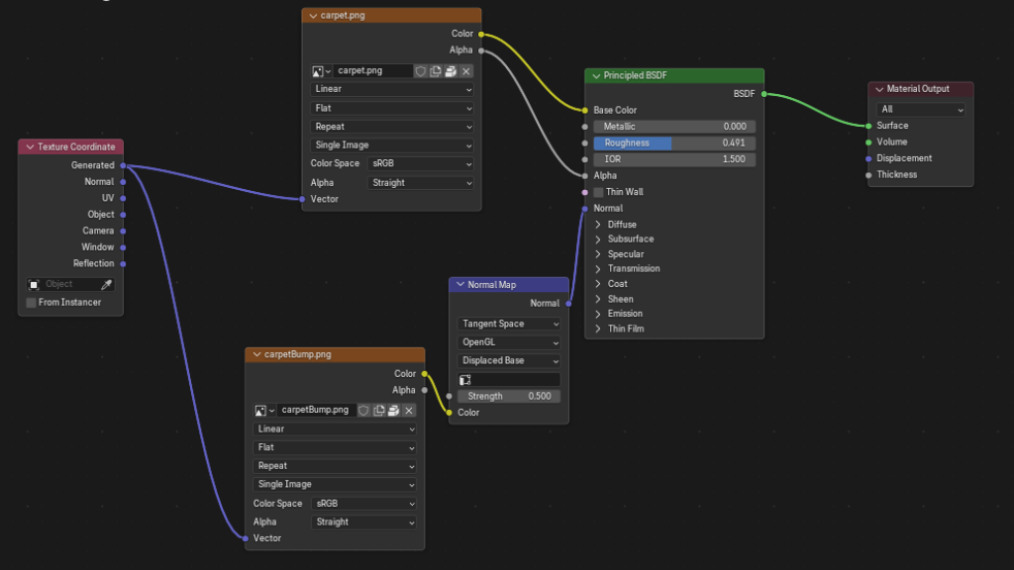Open Material Output All target dropdown
Image resolution: width=1014 pixels, height=570 pixels.
coord(921,110)
